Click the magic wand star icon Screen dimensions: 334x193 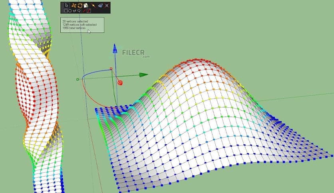93,6
